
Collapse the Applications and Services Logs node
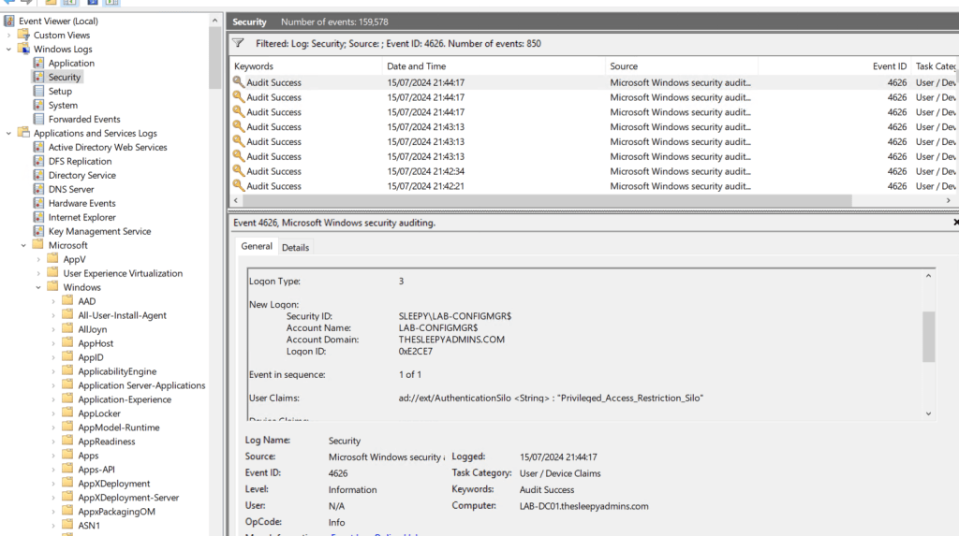pyautogui.click(x=9, y=133)
